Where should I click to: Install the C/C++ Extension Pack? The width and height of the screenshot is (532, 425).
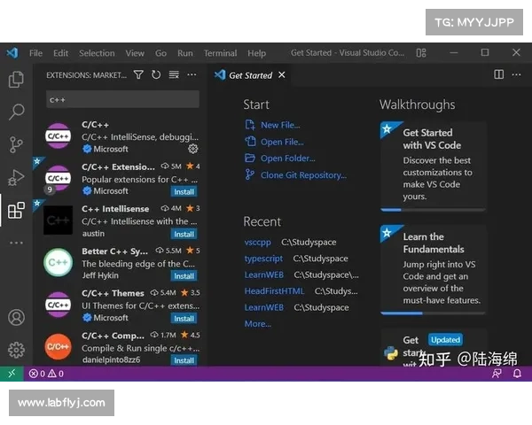[184, 192]
